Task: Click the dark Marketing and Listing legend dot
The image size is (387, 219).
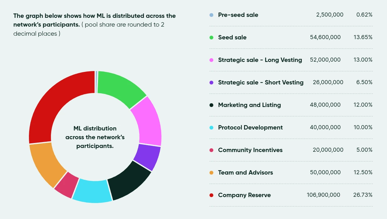Action: [211, 105]
